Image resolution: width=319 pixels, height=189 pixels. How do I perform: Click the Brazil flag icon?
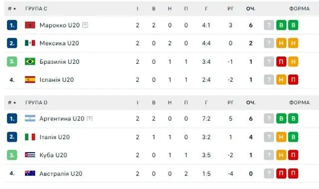click(x=30, y=61)
